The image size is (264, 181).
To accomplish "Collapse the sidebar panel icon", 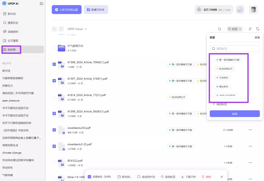I will coord(42,4).
